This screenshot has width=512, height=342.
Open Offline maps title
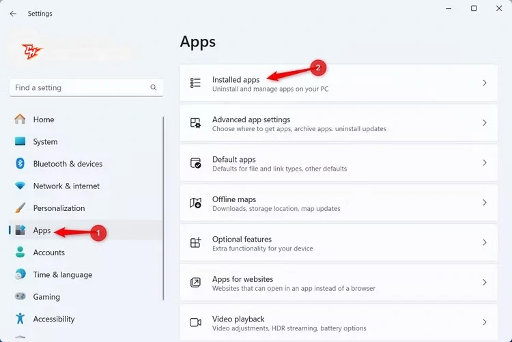[x=233, y=199]
